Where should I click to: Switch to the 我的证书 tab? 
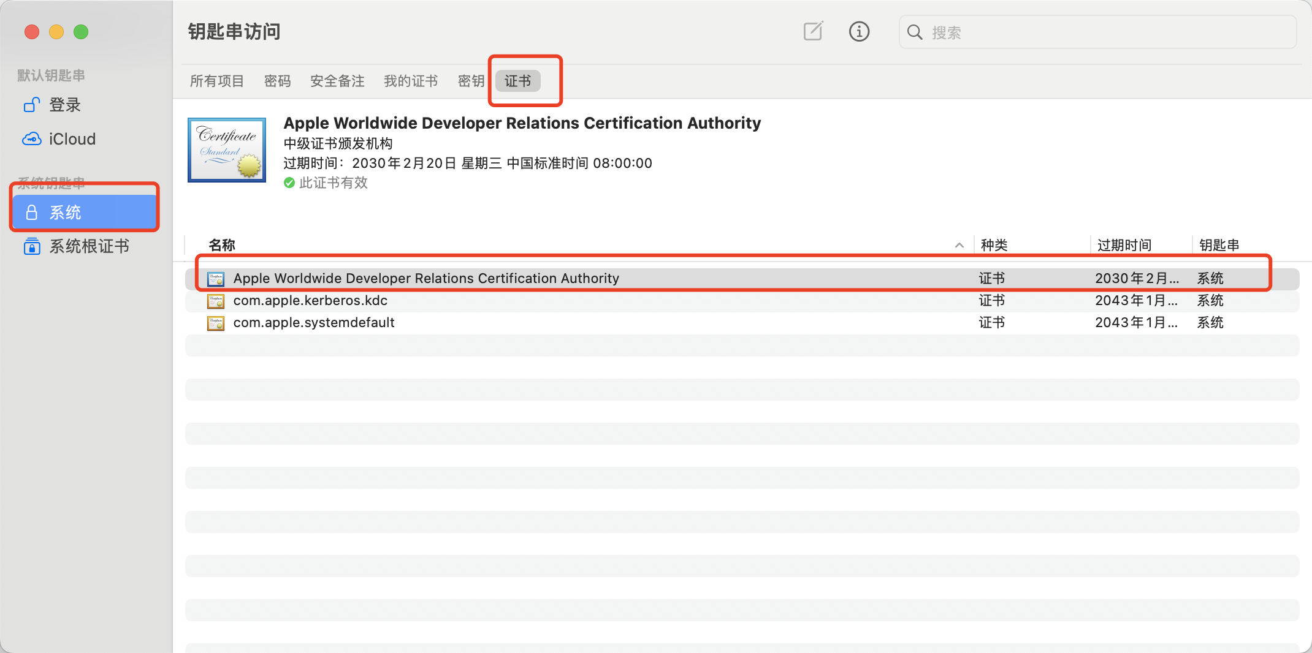(411, 81)
